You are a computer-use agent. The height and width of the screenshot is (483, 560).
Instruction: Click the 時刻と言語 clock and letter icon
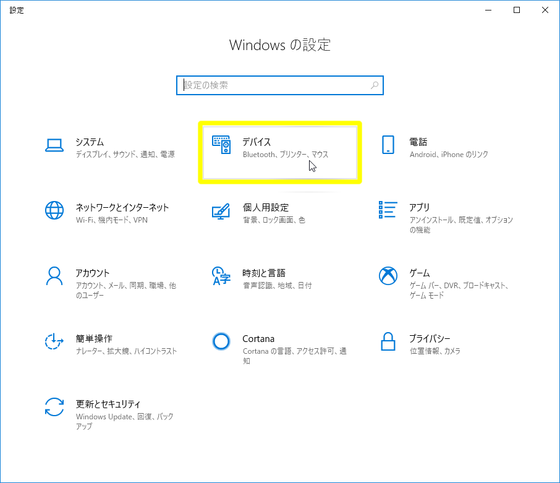tap(221, 276)
